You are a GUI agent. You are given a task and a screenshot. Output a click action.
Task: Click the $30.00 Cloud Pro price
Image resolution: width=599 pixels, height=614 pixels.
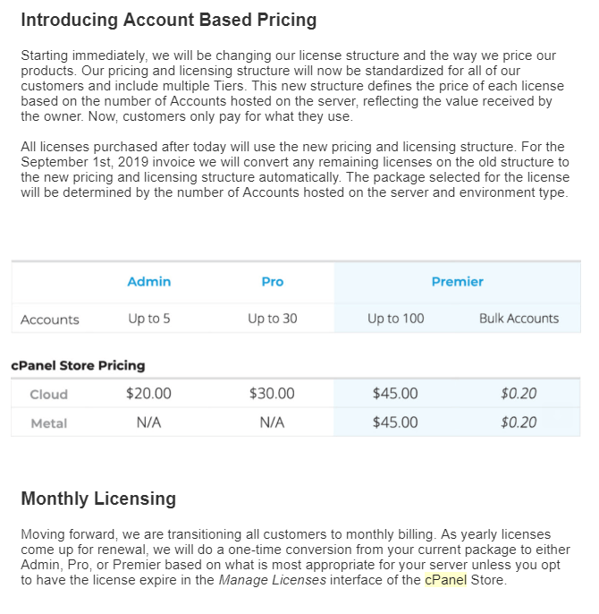273,394
